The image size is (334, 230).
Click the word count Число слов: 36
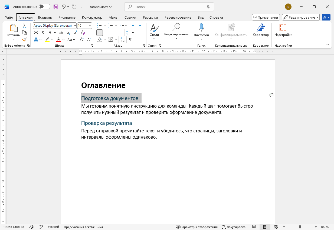point(14,227)
